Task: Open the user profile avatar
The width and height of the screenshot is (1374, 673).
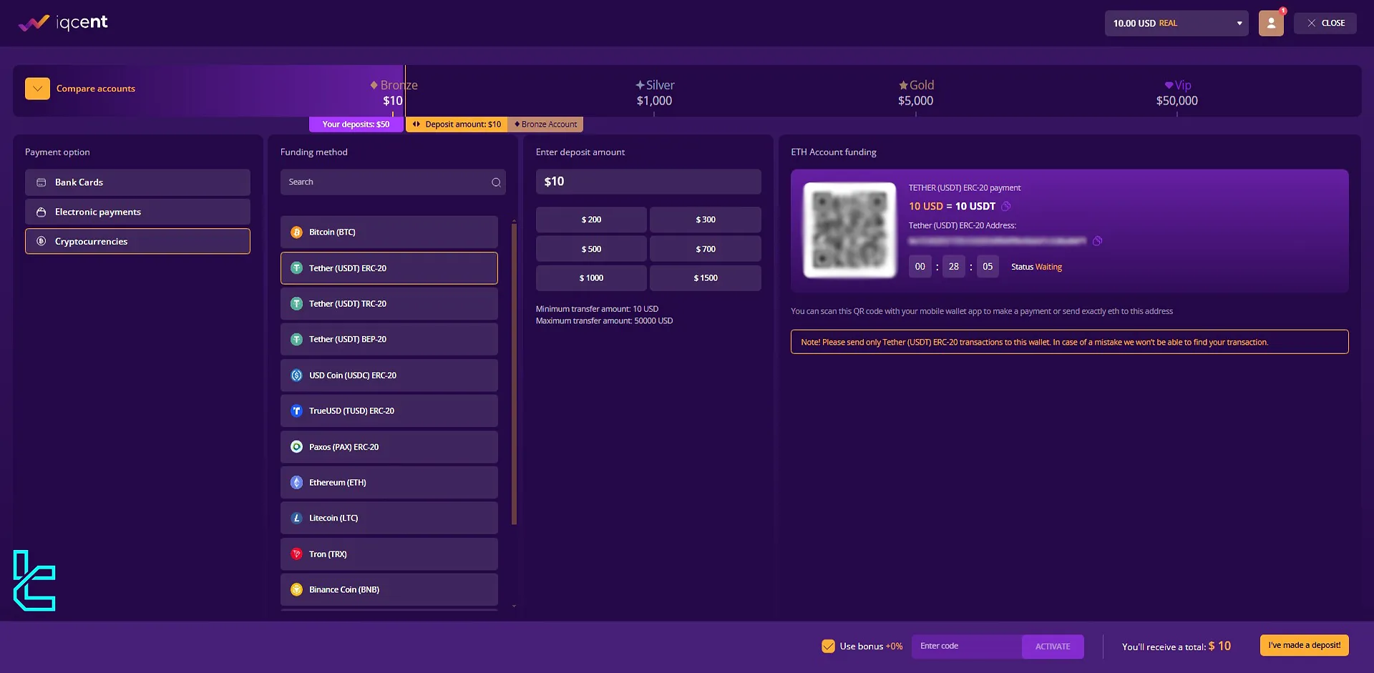Action: click(x=1271, y=23)
